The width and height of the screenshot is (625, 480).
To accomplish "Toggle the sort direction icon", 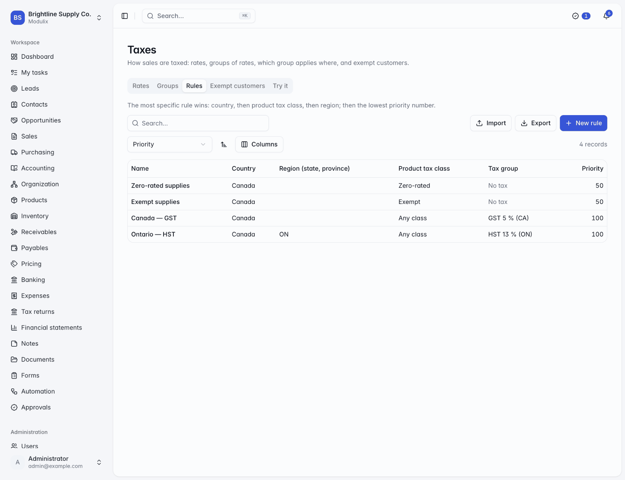I will coord(224,144).
